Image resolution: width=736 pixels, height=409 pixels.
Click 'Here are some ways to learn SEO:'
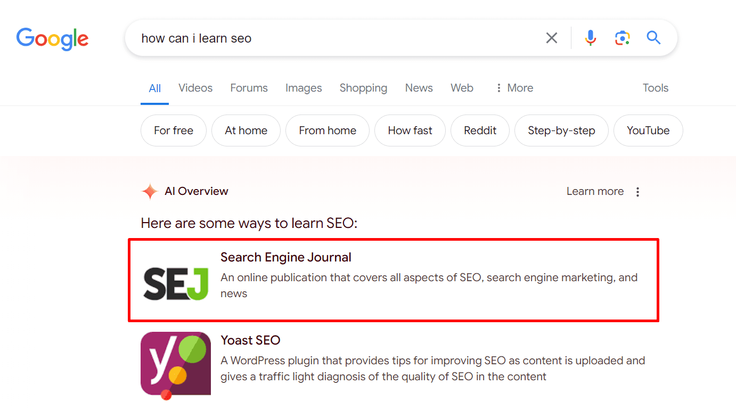coord(249,223)
